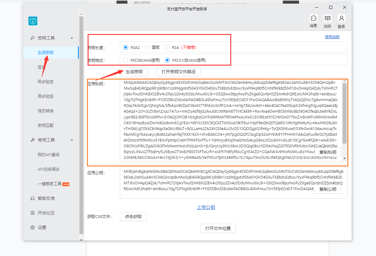Click 点击获取 CSR button
The image size is (376, 256).
[133, 217]
